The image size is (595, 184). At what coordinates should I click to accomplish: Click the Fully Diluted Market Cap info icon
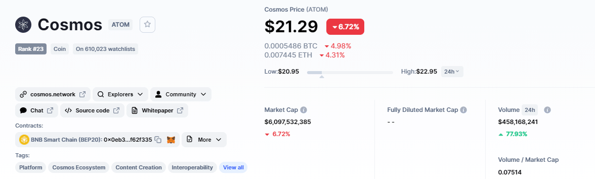(463, 110)
